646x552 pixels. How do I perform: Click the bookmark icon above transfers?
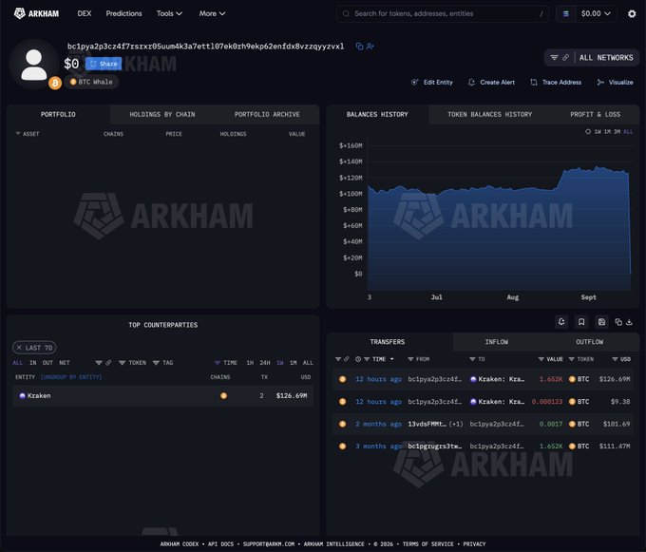(581, 322)
